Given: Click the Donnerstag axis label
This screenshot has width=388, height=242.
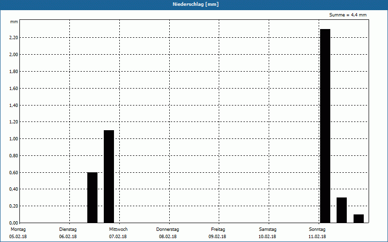Looking at the screenshot, I should point(167,229).
